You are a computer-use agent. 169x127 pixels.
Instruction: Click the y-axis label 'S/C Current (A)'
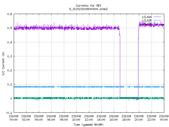point(3,64)
